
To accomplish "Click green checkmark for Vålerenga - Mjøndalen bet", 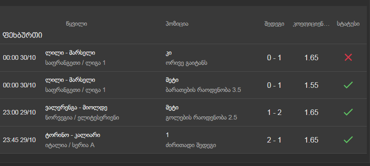I will (x=348, y=112).
